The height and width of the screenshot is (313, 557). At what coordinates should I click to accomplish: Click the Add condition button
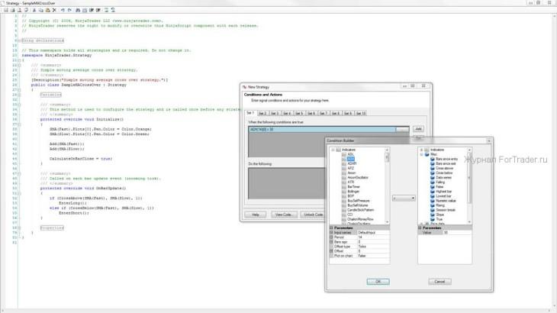point(418,129)
